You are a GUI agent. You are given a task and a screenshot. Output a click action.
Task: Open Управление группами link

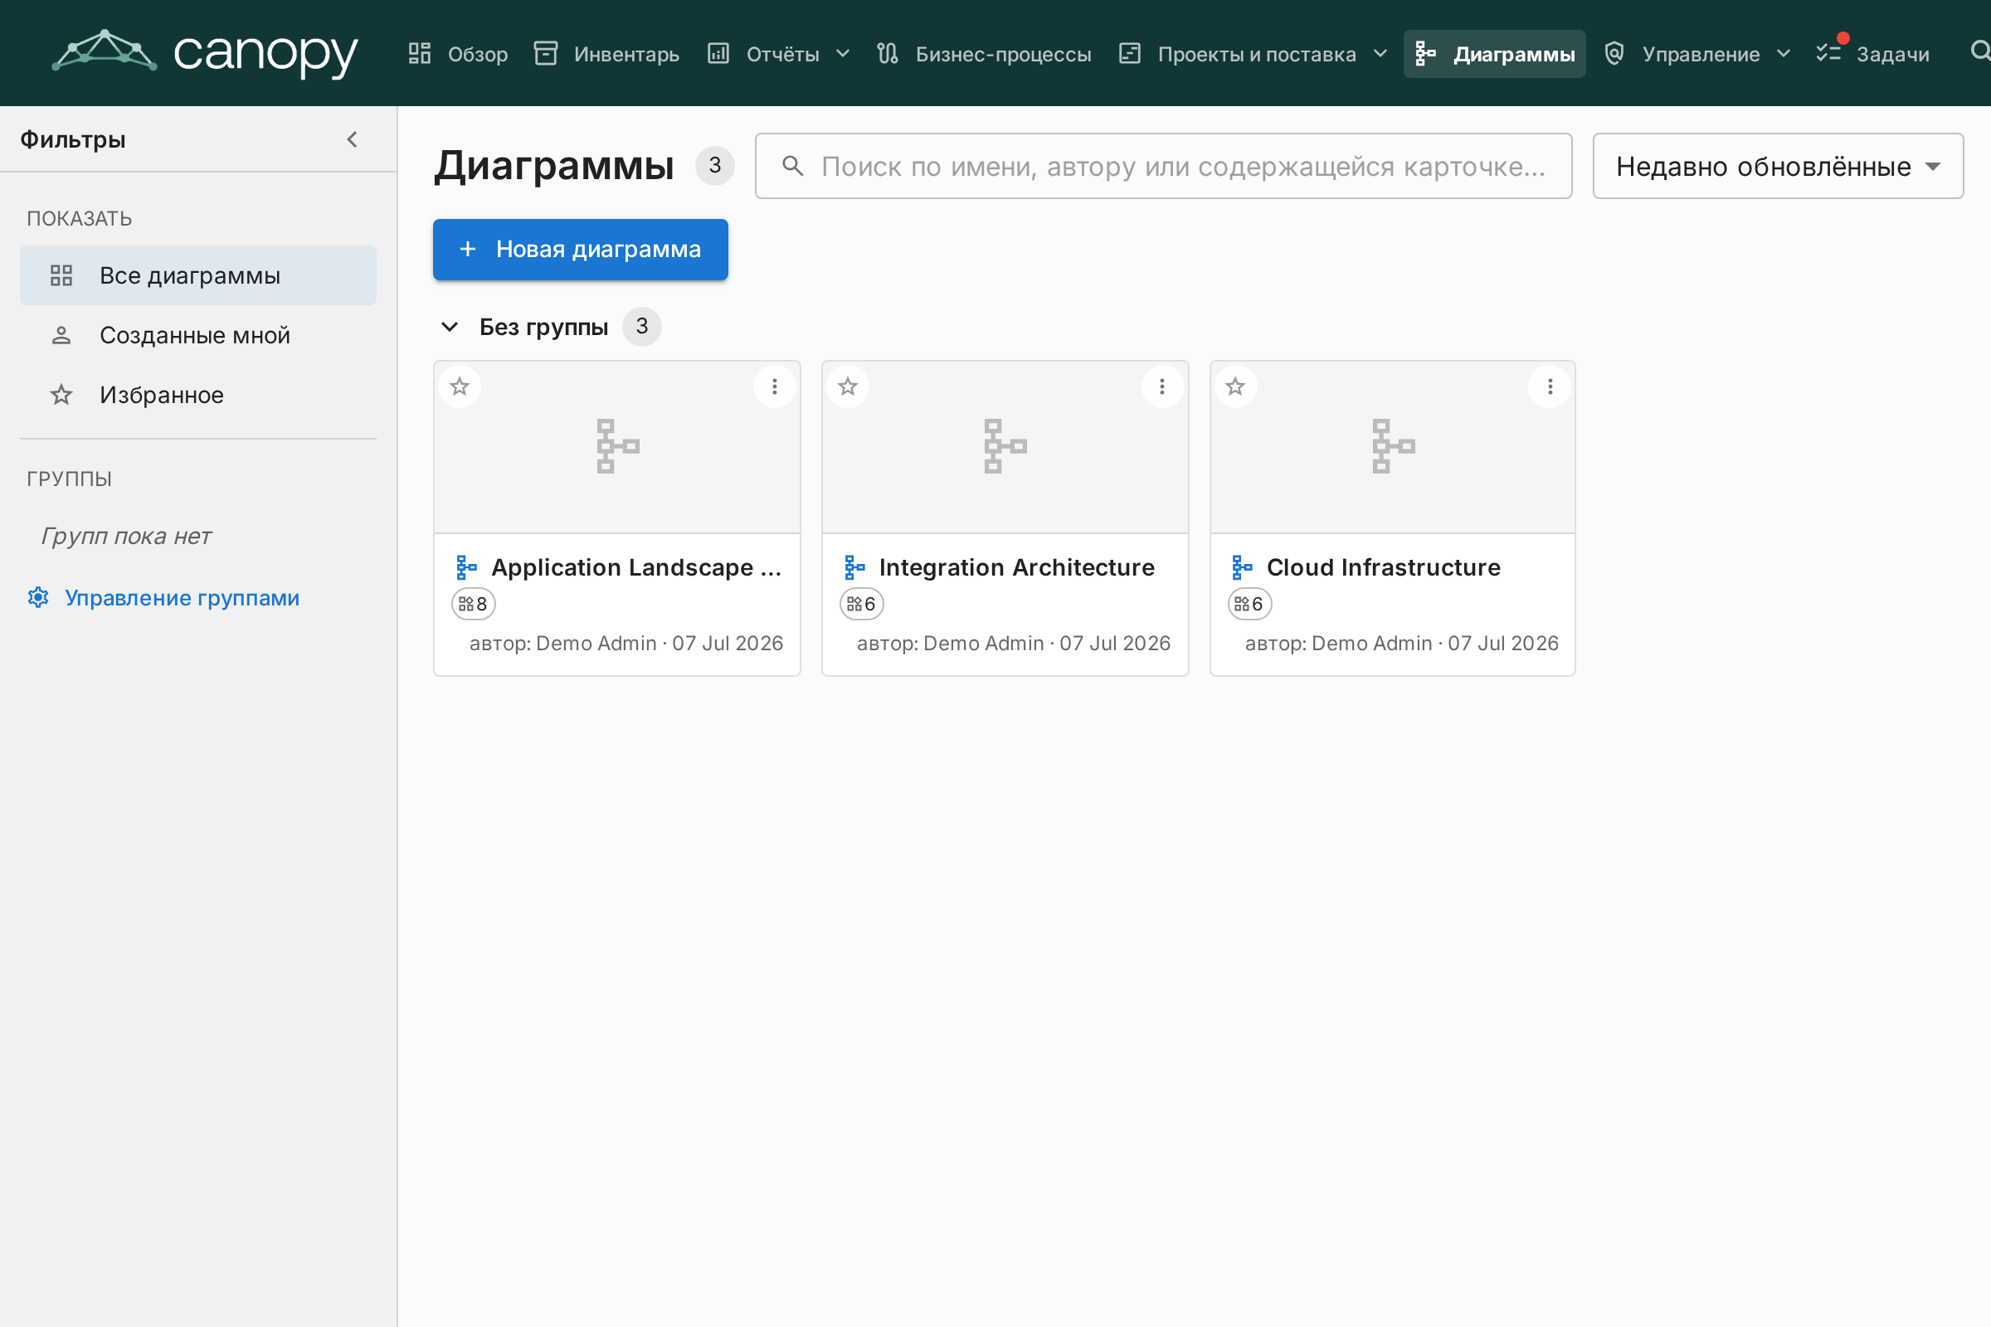(182, 598)
